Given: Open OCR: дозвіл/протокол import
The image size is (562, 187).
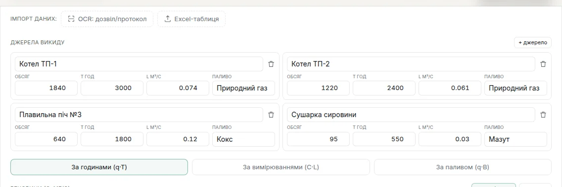Looking at the screenshot, I should [x=107, y=19].
